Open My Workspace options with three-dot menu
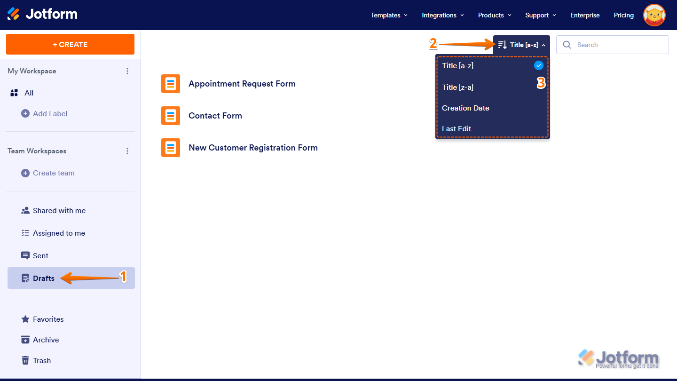 point(127,71)
